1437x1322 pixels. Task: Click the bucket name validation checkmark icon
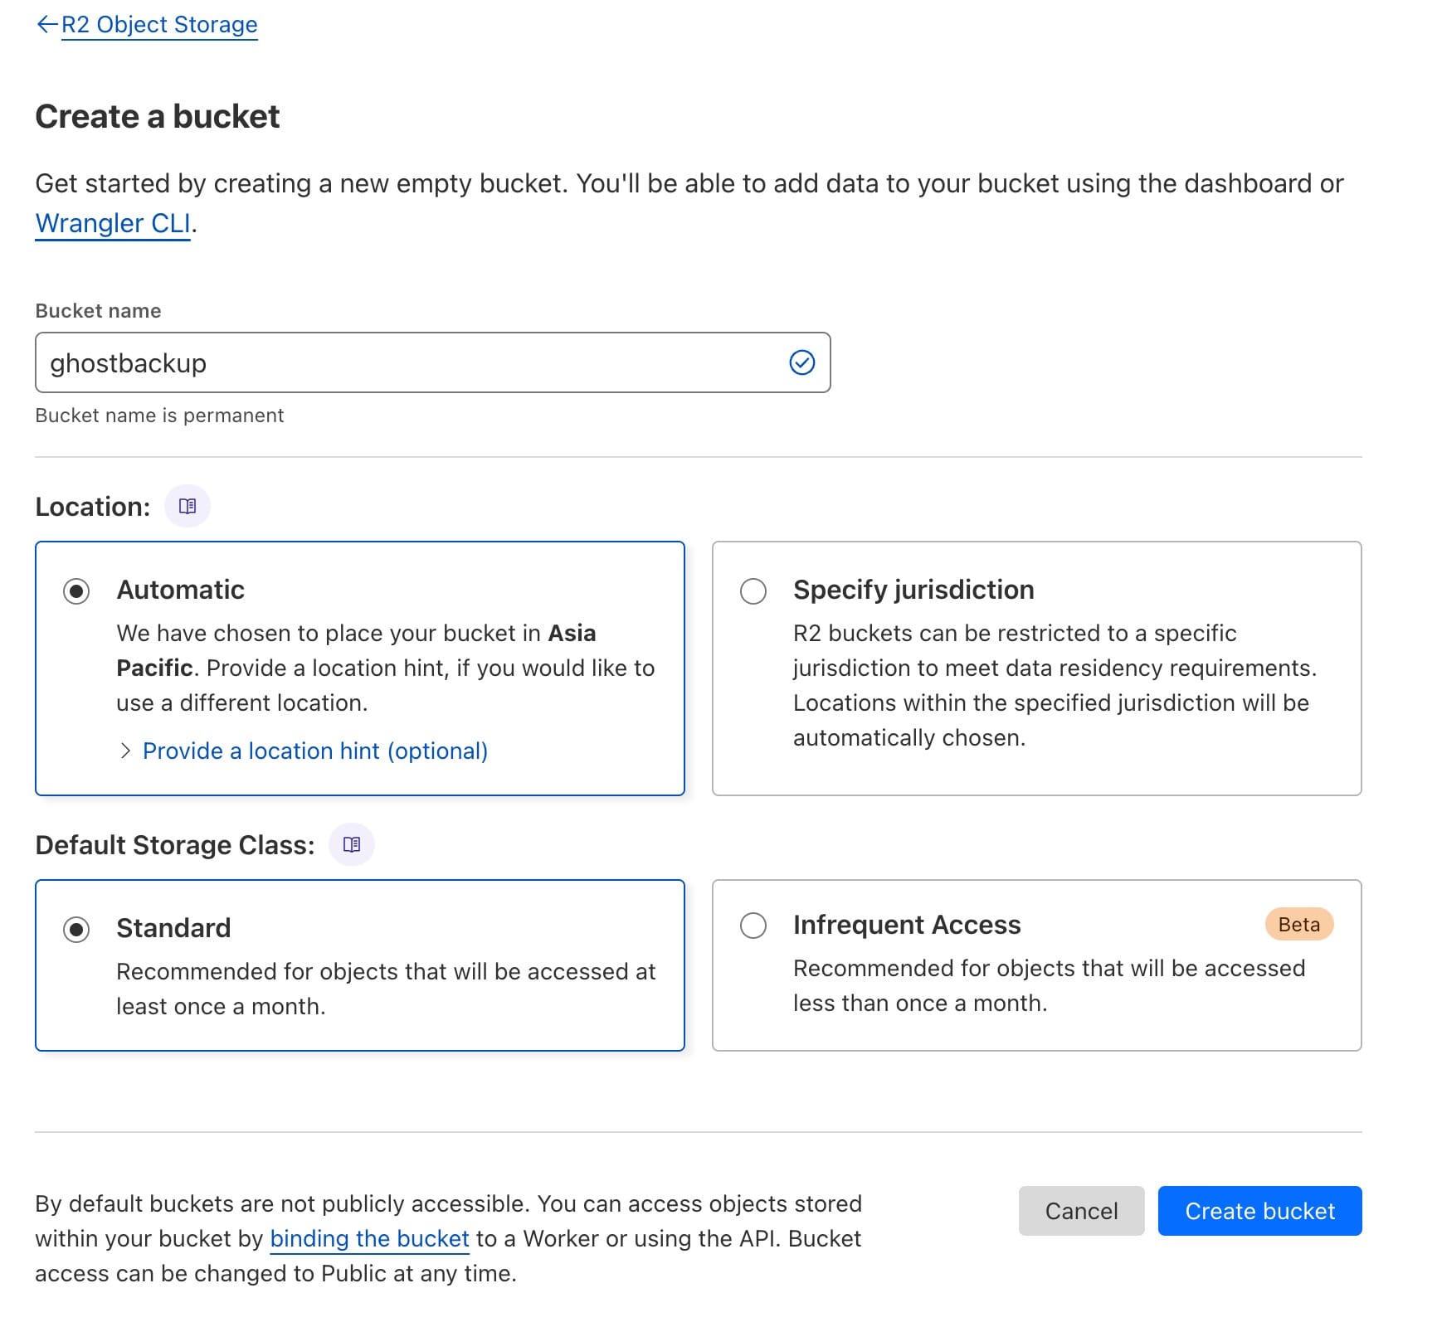[x=801, y=362]
